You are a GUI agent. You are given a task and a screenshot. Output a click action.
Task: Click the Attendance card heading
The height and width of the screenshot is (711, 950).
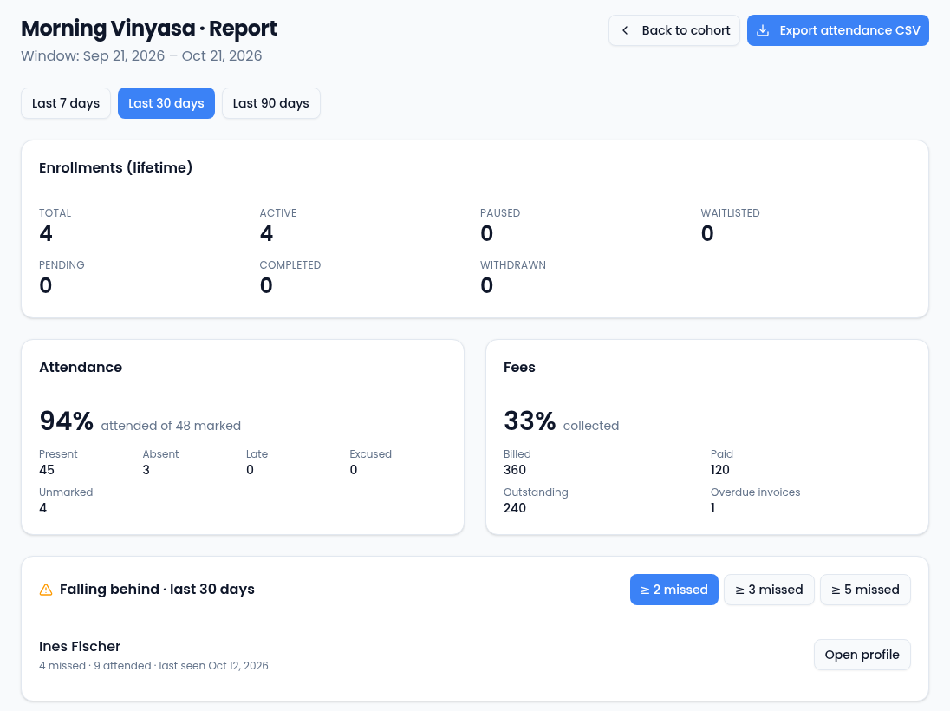click(x=80, y=368)
